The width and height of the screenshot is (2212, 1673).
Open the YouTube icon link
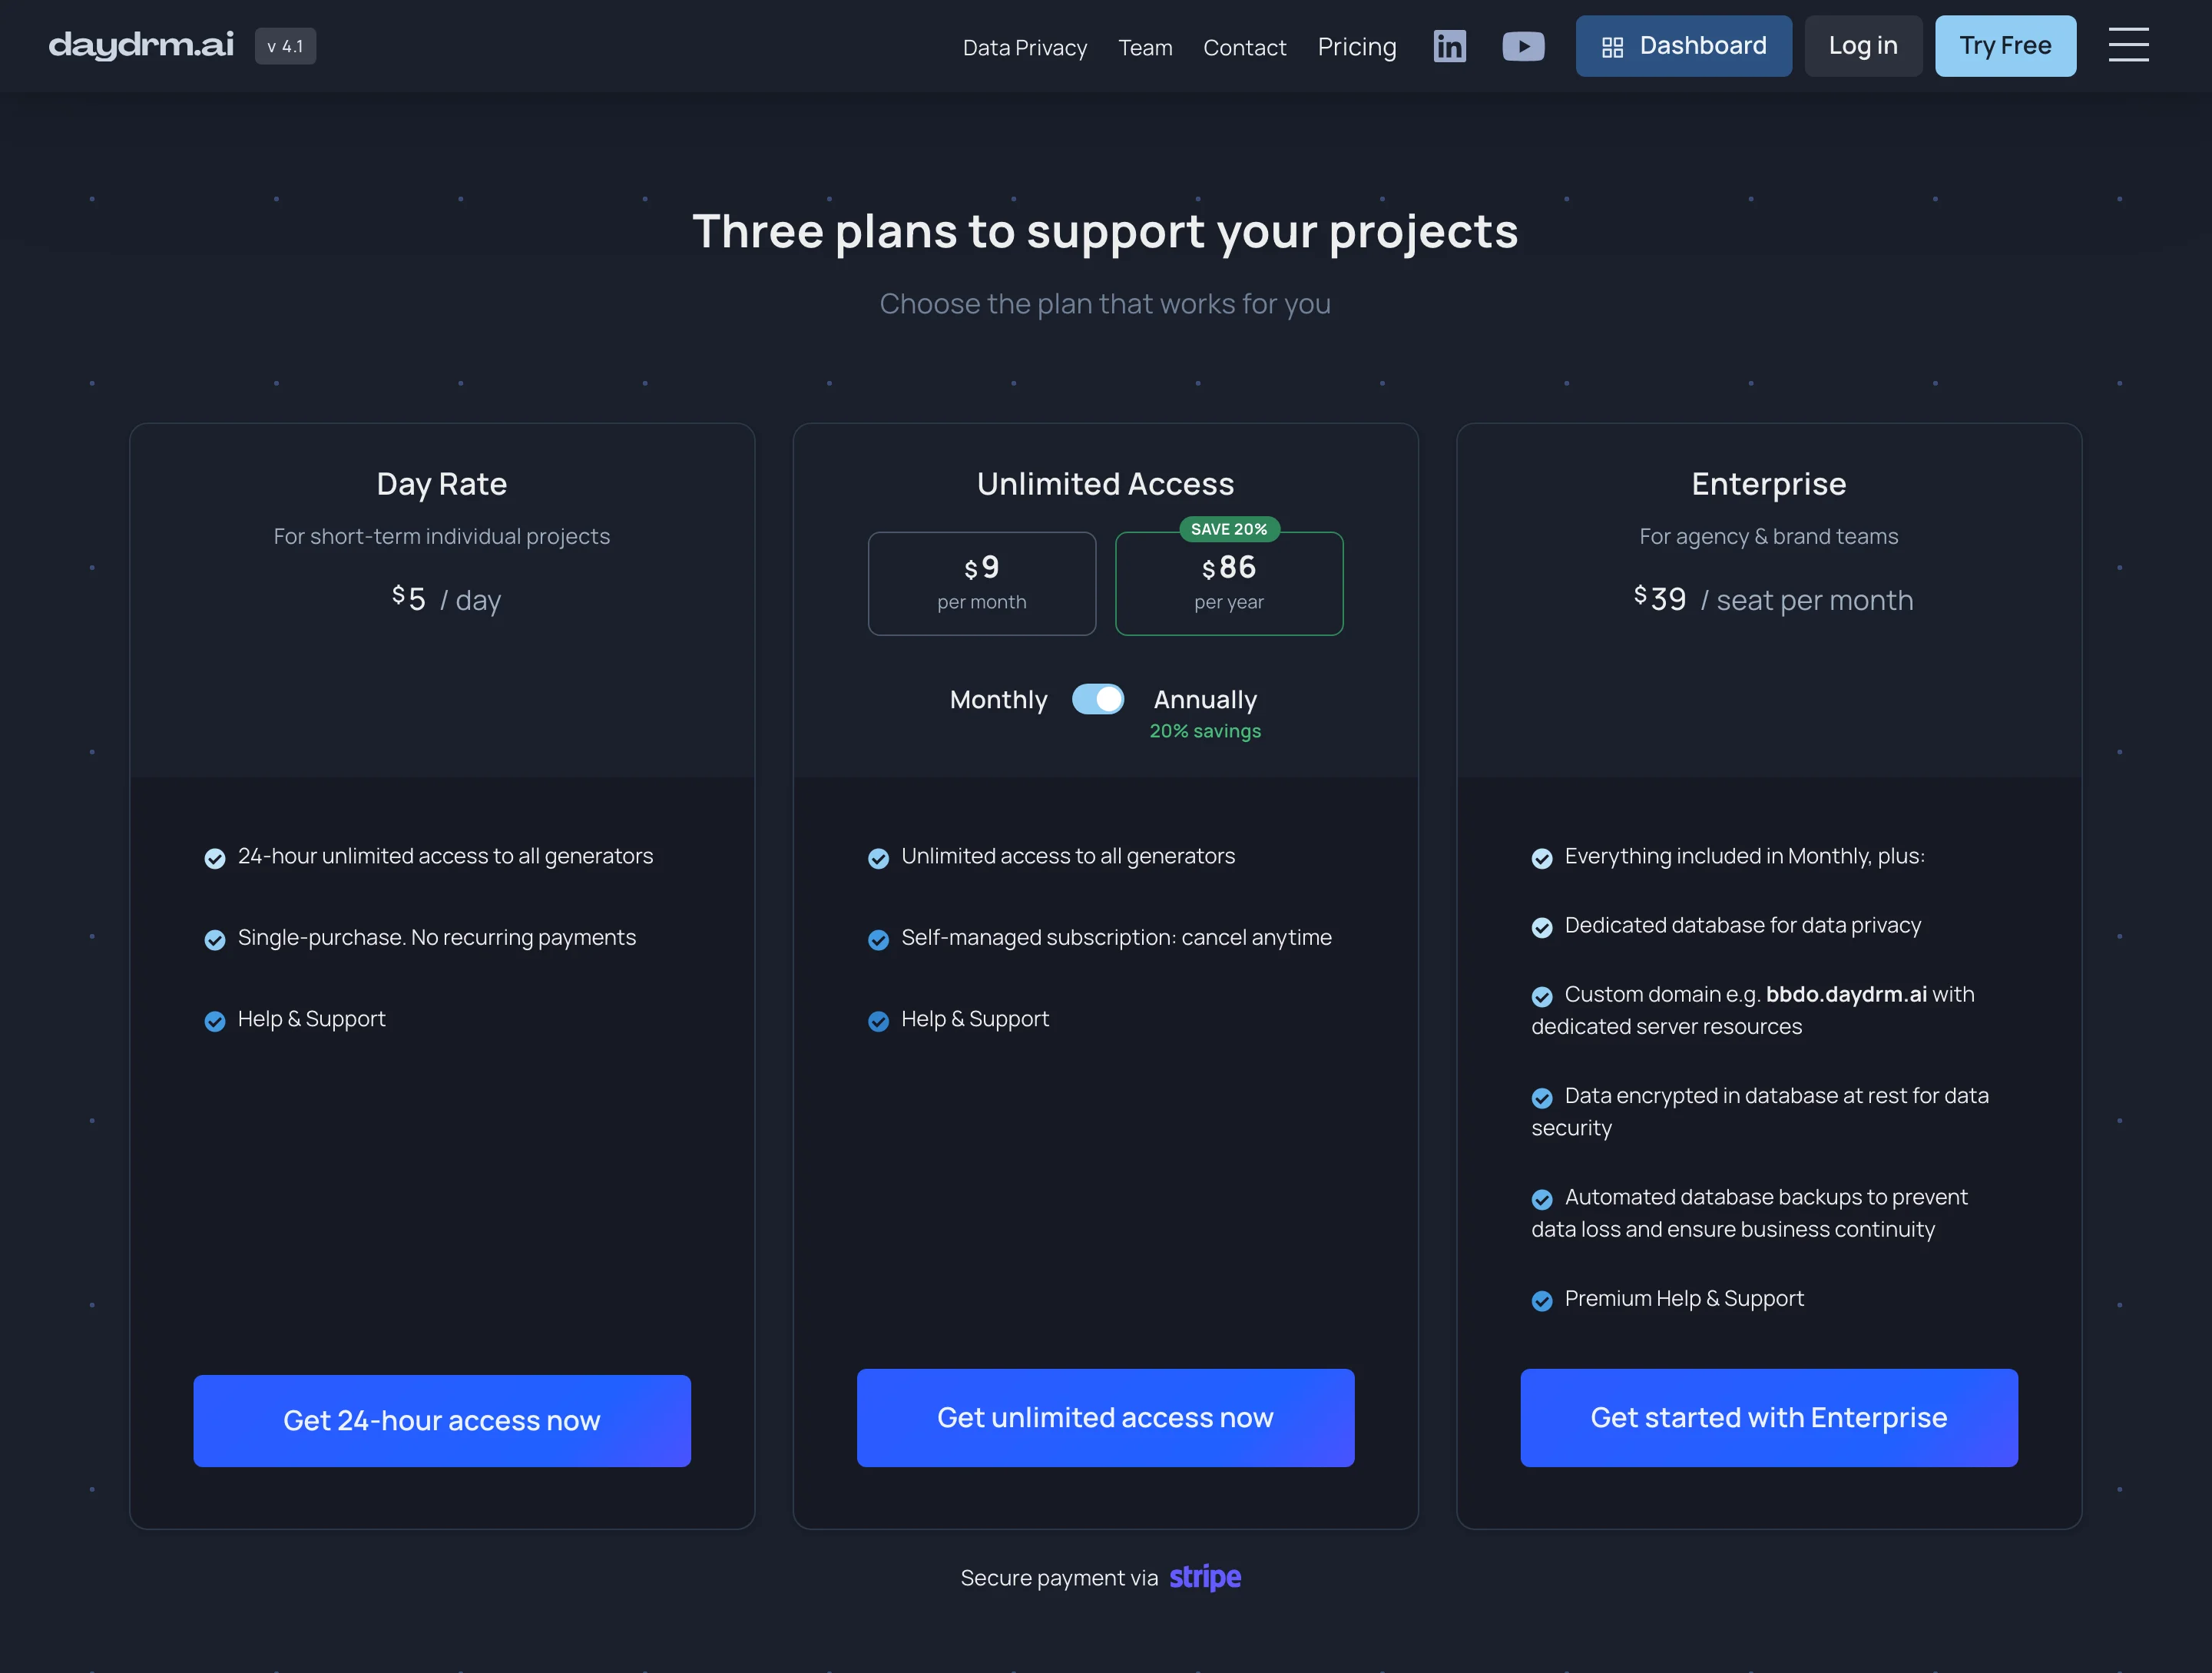(x=1523, y=46)
